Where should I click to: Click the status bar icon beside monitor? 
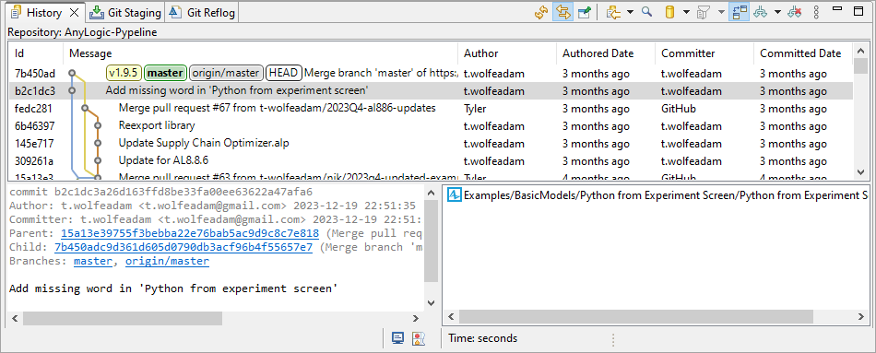click(418, 338)
